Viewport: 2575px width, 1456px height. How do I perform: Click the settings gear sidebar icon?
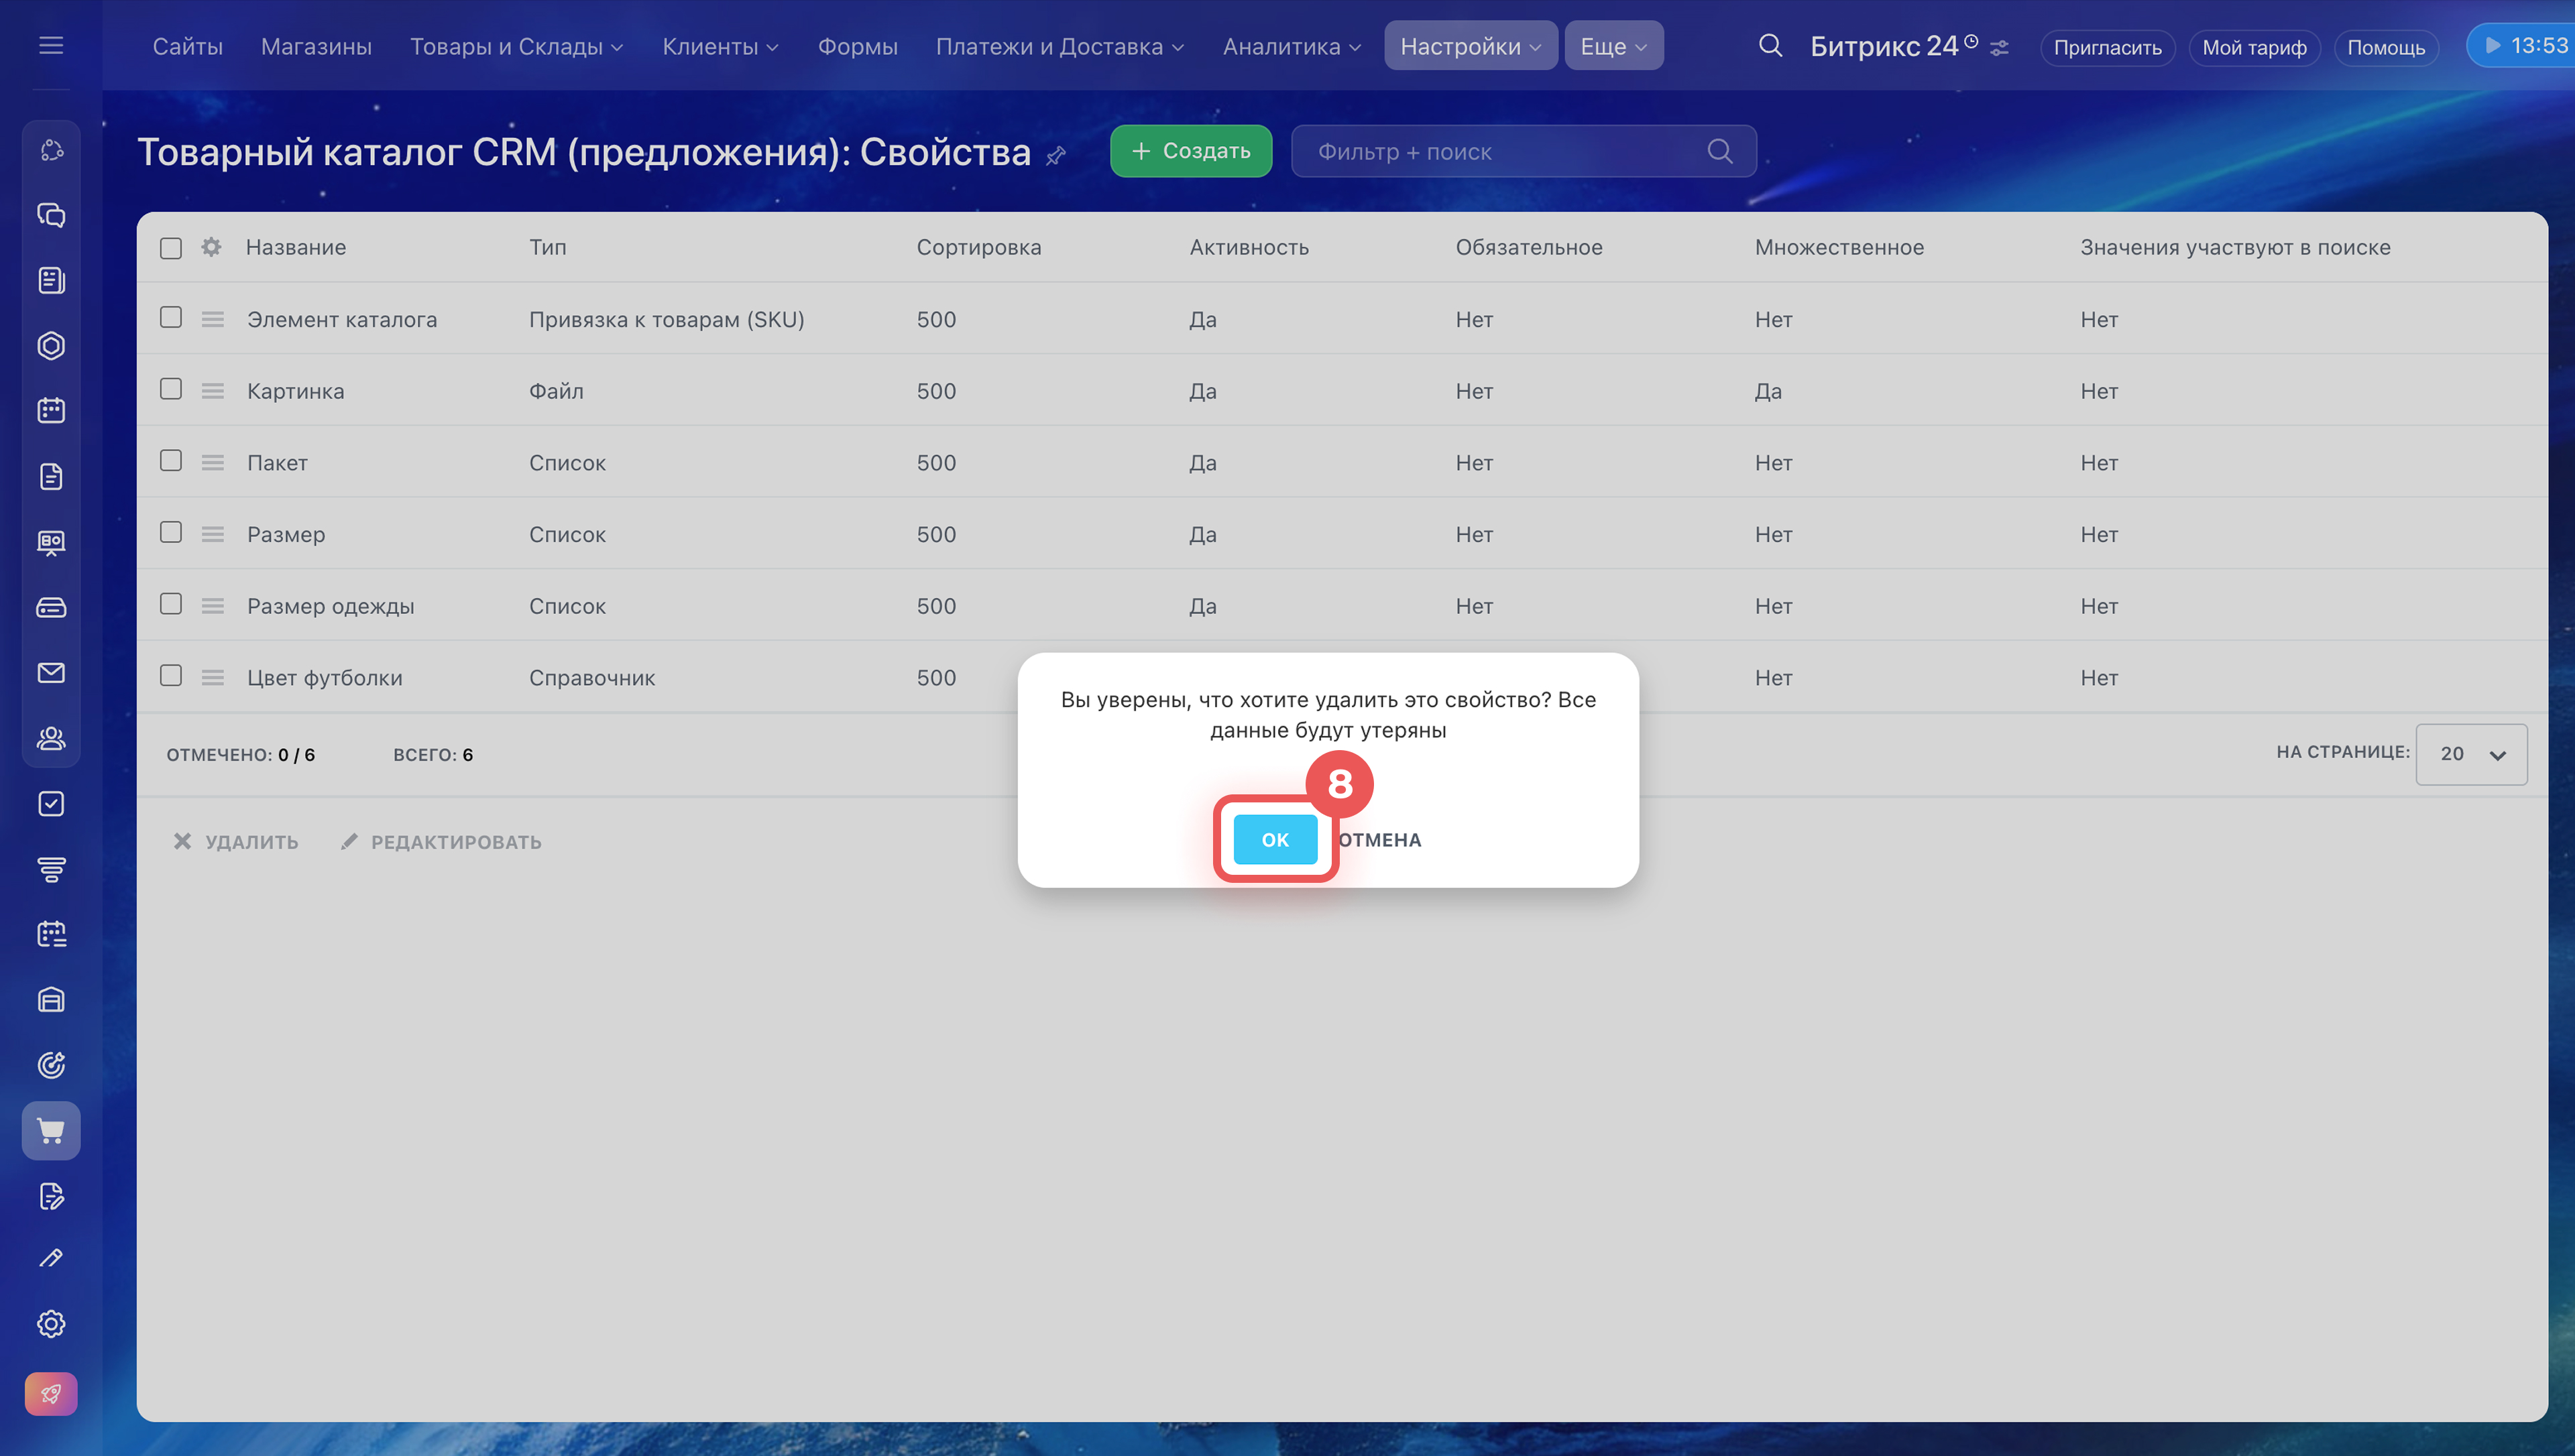51,1324
